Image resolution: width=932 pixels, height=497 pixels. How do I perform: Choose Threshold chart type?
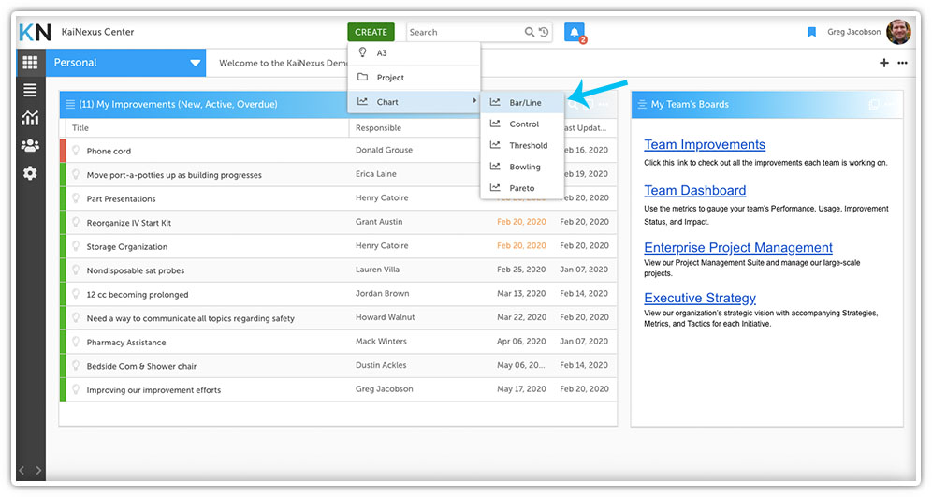(x=522, y=145)
